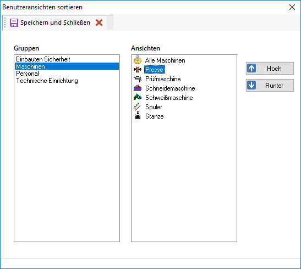Click the Schweißmaschine view icon
Screen dimensions: 301x269
click(x=138, y=97)
